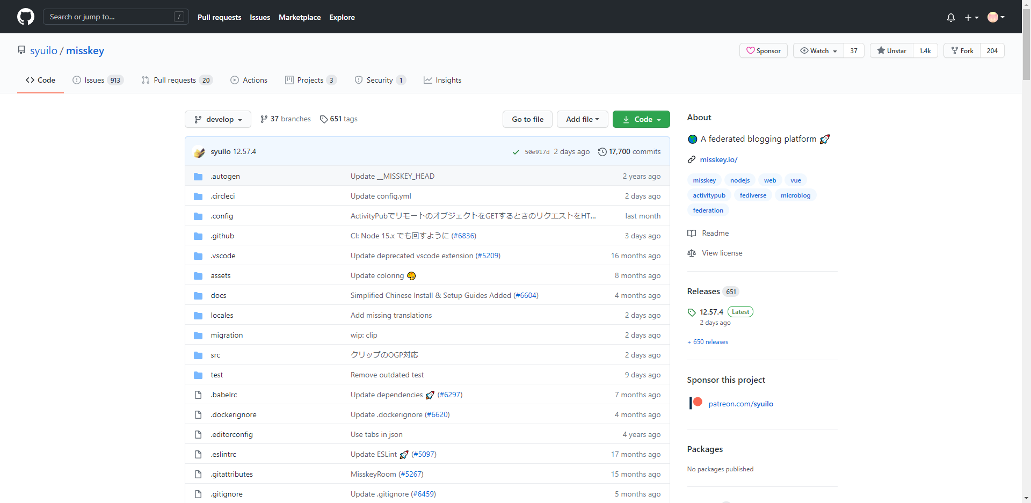The image size is (1031, 503).
Task: Open the Insights tab
Action: pyautogui.click(x=442, y=80)
